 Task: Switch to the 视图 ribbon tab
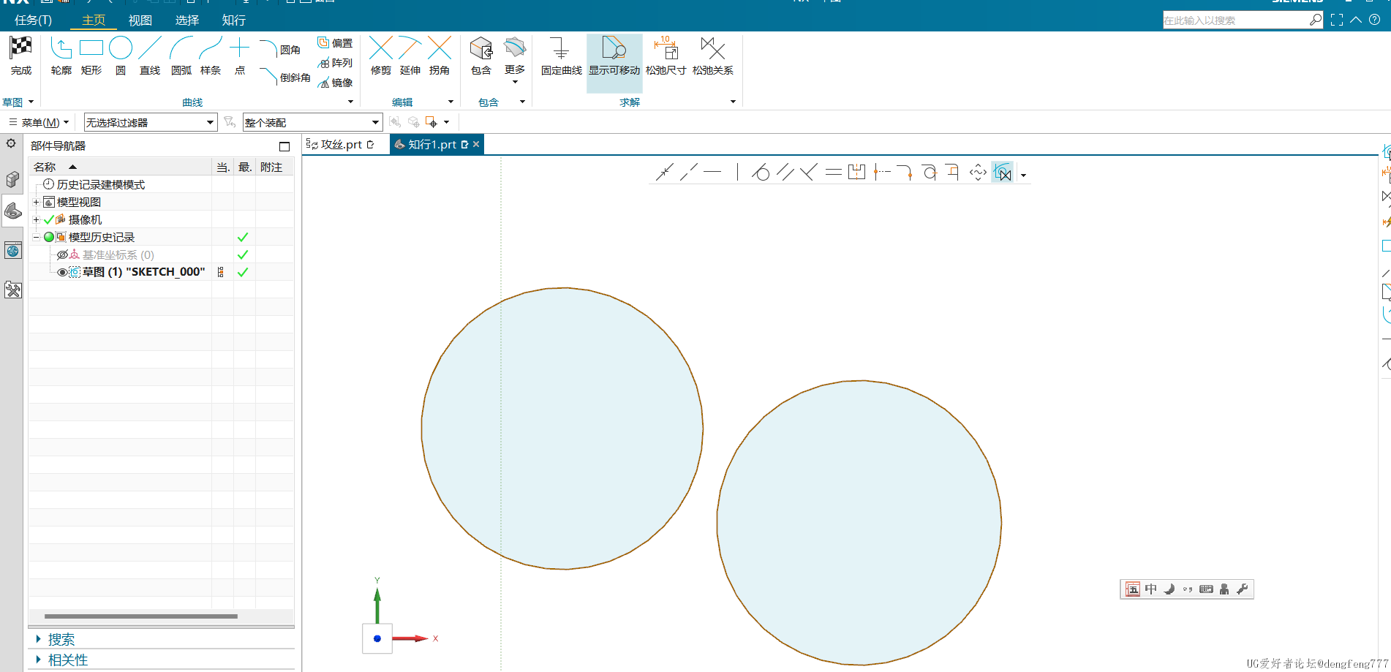140,20
